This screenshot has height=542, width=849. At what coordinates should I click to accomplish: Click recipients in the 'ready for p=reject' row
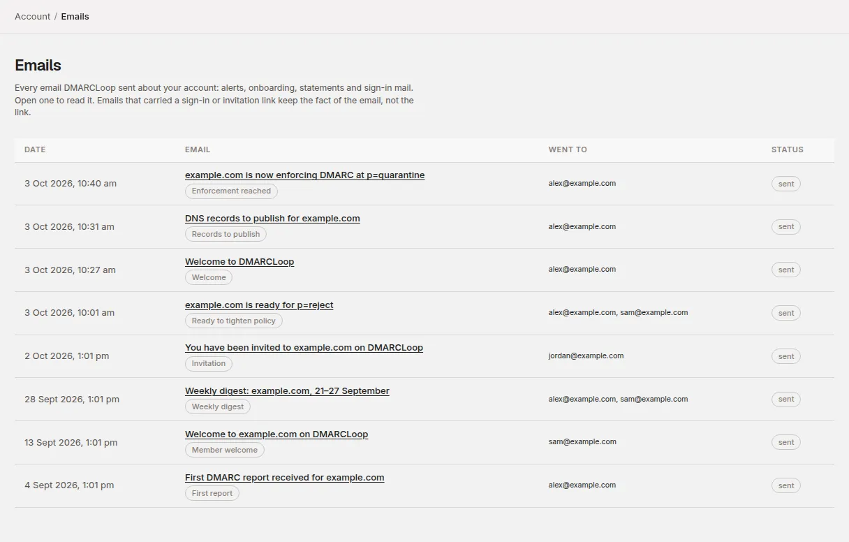tap(618, 312)
